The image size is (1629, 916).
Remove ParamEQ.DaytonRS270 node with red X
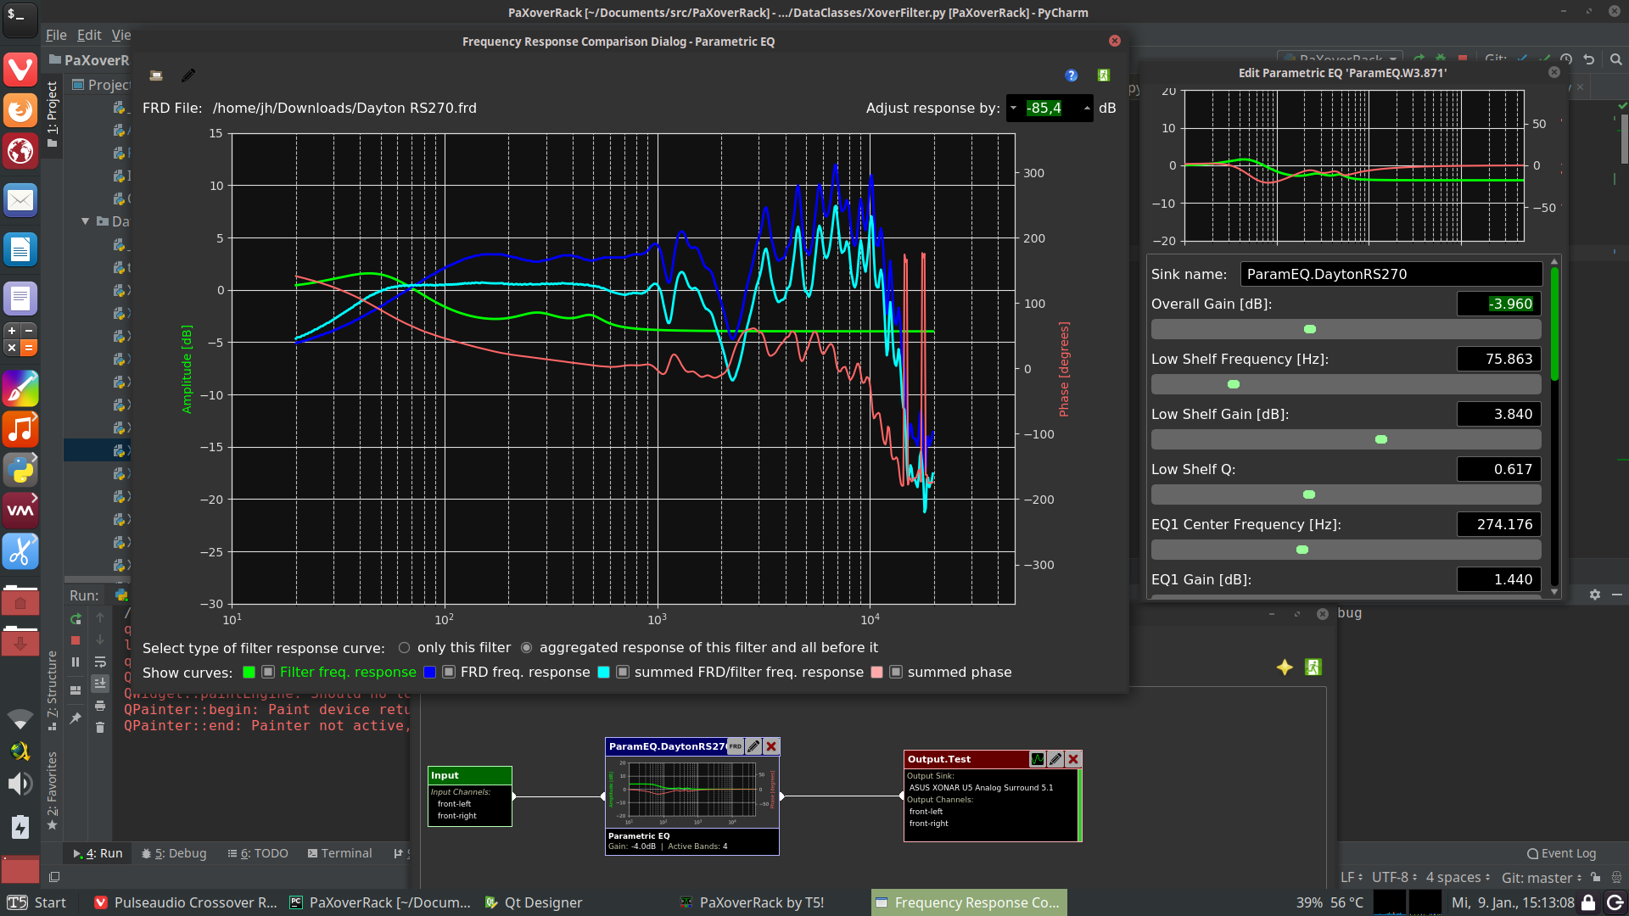tap(771, 746)
